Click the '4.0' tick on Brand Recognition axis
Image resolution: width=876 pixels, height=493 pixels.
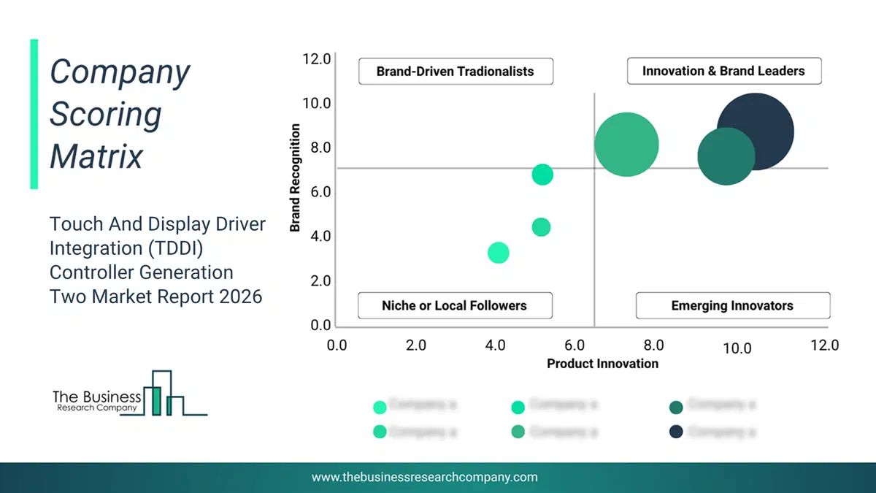(320, 236)
